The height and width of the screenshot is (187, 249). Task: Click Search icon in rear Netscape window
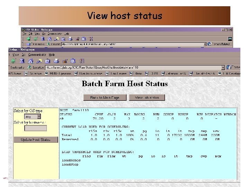pos(56,39)
